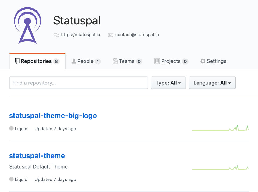Click the Repositories book icon

17,61
